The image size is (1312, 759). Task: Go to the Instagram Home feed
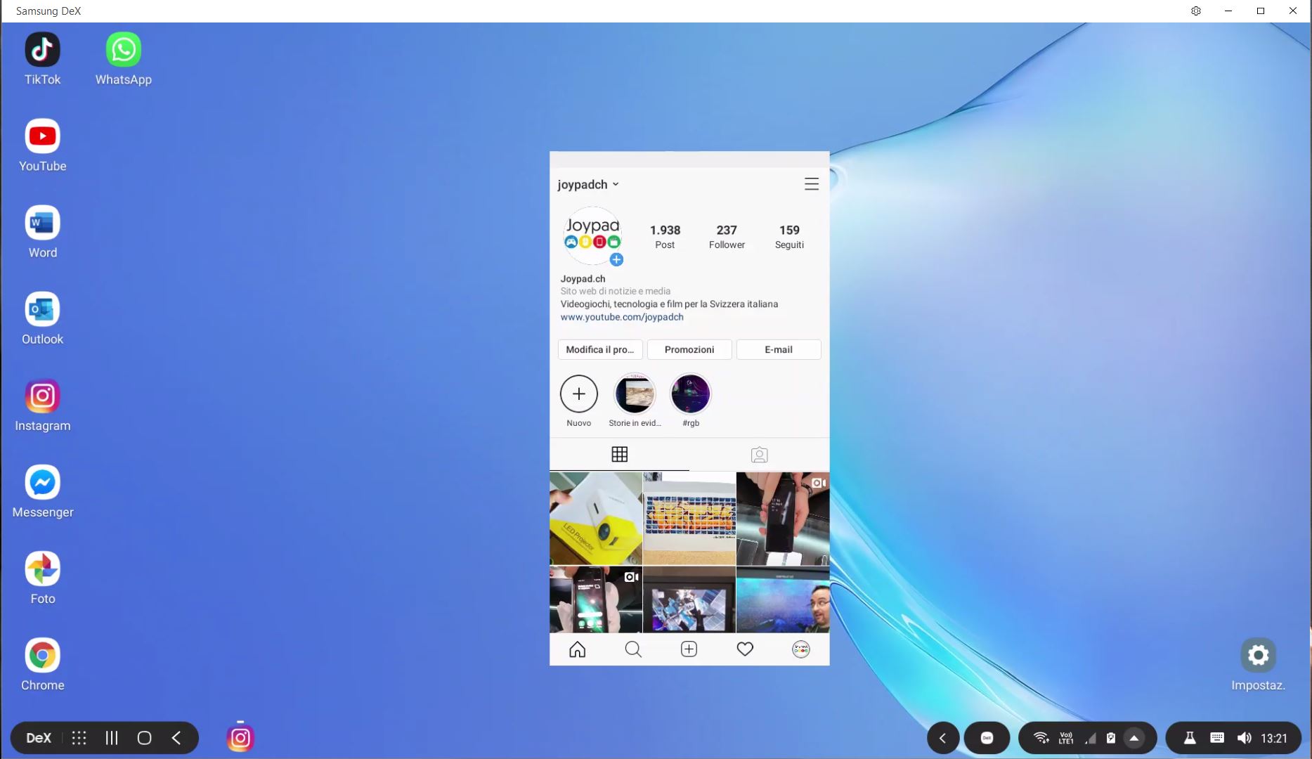577,649
